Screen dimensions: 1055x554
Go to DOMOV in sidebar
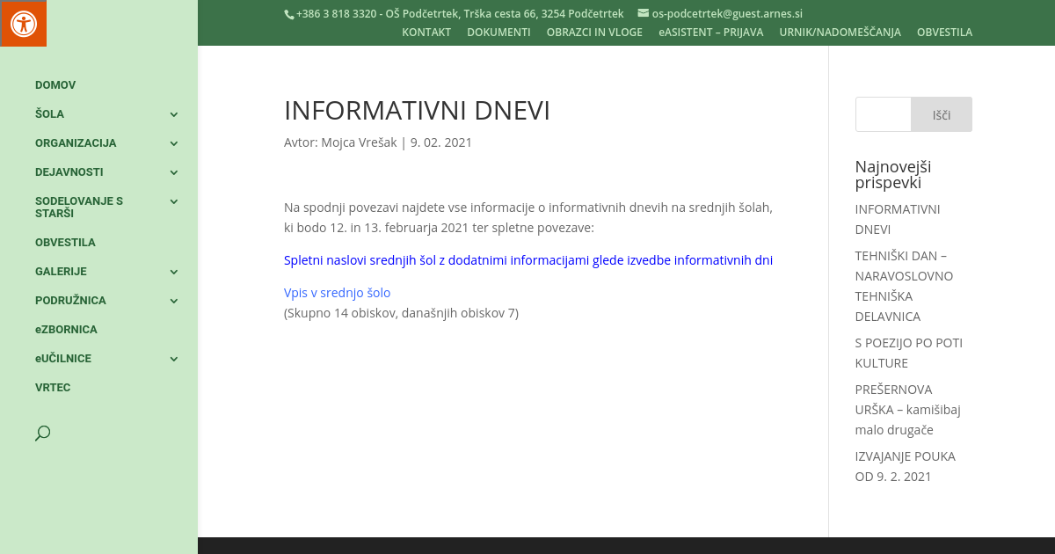(x=55, y=85)
